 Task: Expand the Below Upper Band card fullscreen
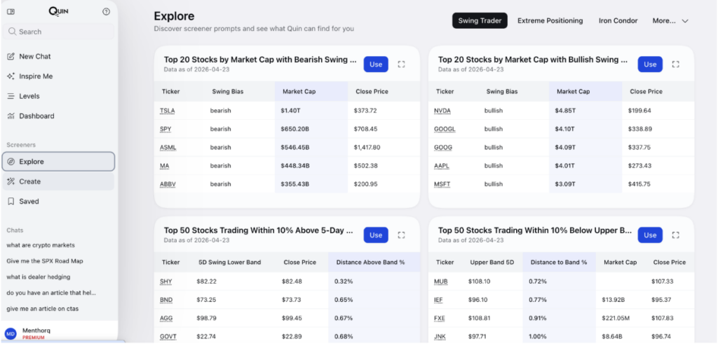tap(675, 235)
